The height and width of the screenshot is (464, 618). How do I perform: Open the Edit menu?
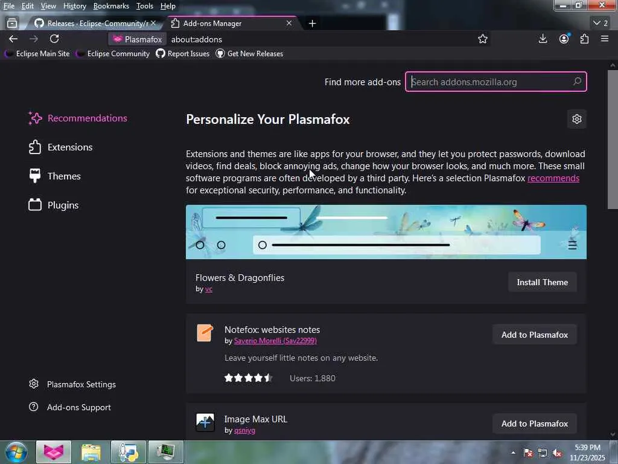(27, 6)
